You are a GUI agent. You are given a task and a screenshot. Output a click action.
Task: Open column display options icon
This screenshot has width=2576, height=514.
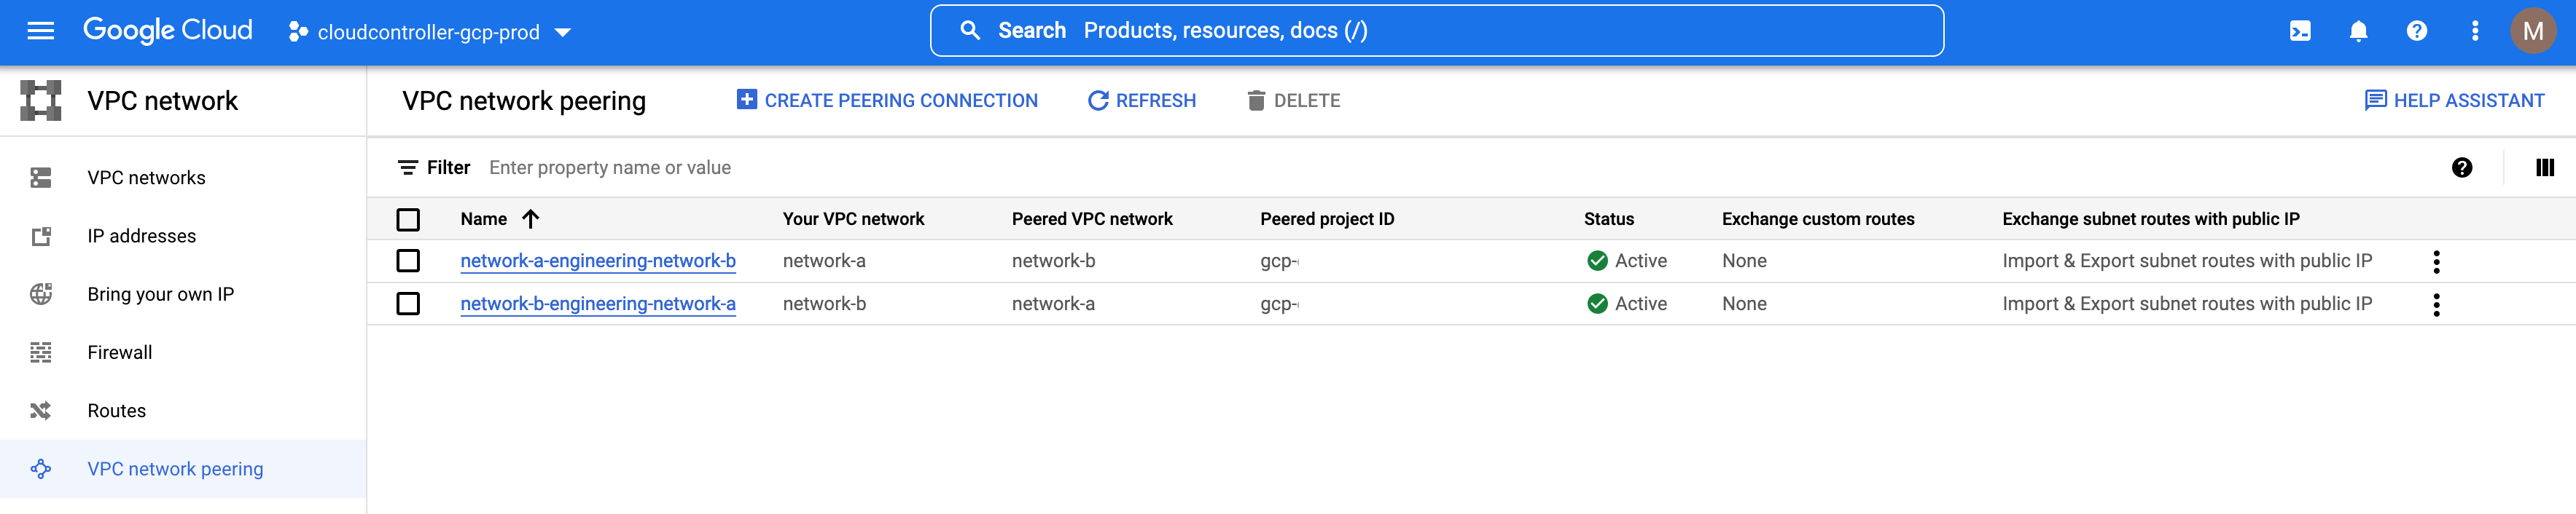point(2544,167)
